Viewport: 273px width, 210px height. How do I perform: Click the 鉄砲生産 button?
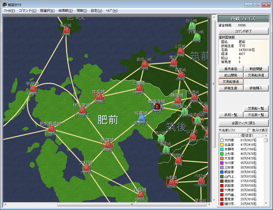pos(231,88)
